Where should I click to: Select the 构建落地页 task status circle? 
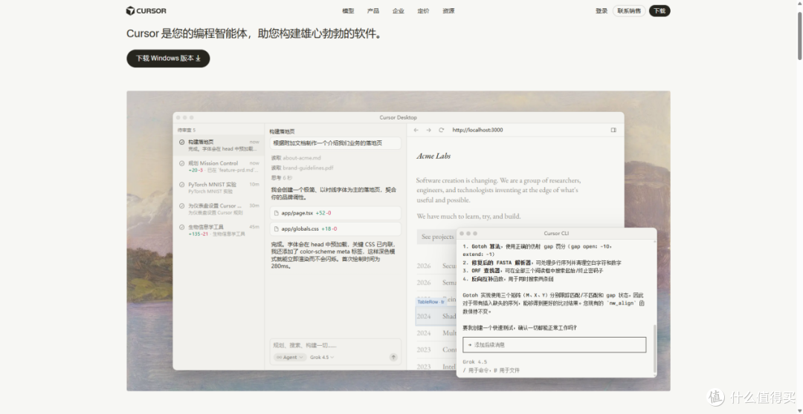[x=182, y=142]
